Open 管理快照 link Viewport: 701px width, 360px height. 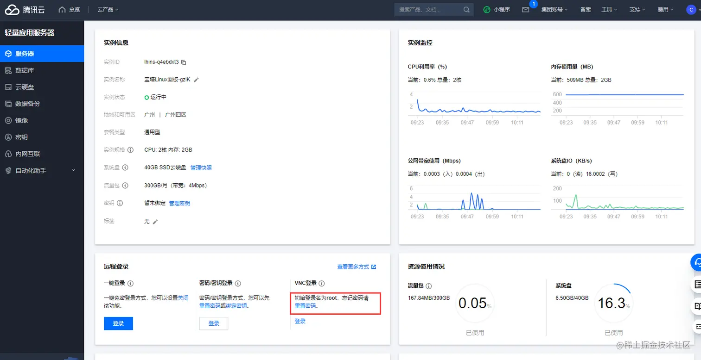point(201,168)
